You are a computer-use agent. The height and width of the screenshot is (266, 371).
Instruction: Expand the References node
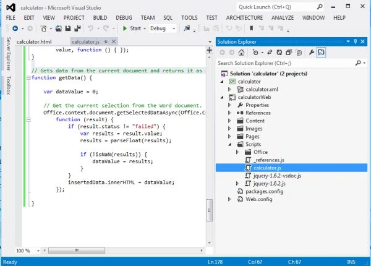(x=229, y=113)
